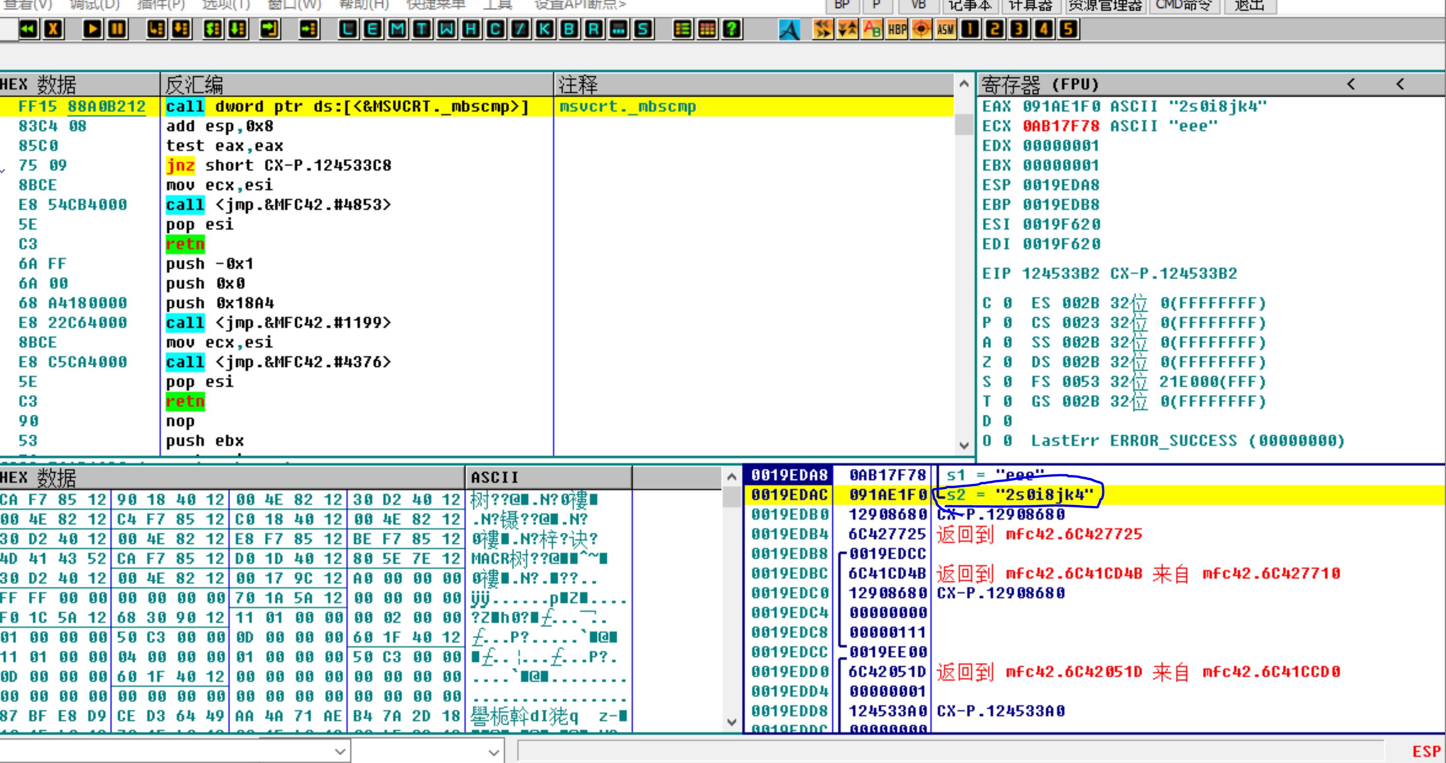The width and height of the screenshot is (1446, 763).
Task: Click first left chevron in registers header
Action: pyautogui.click(x=1351, y=84)
